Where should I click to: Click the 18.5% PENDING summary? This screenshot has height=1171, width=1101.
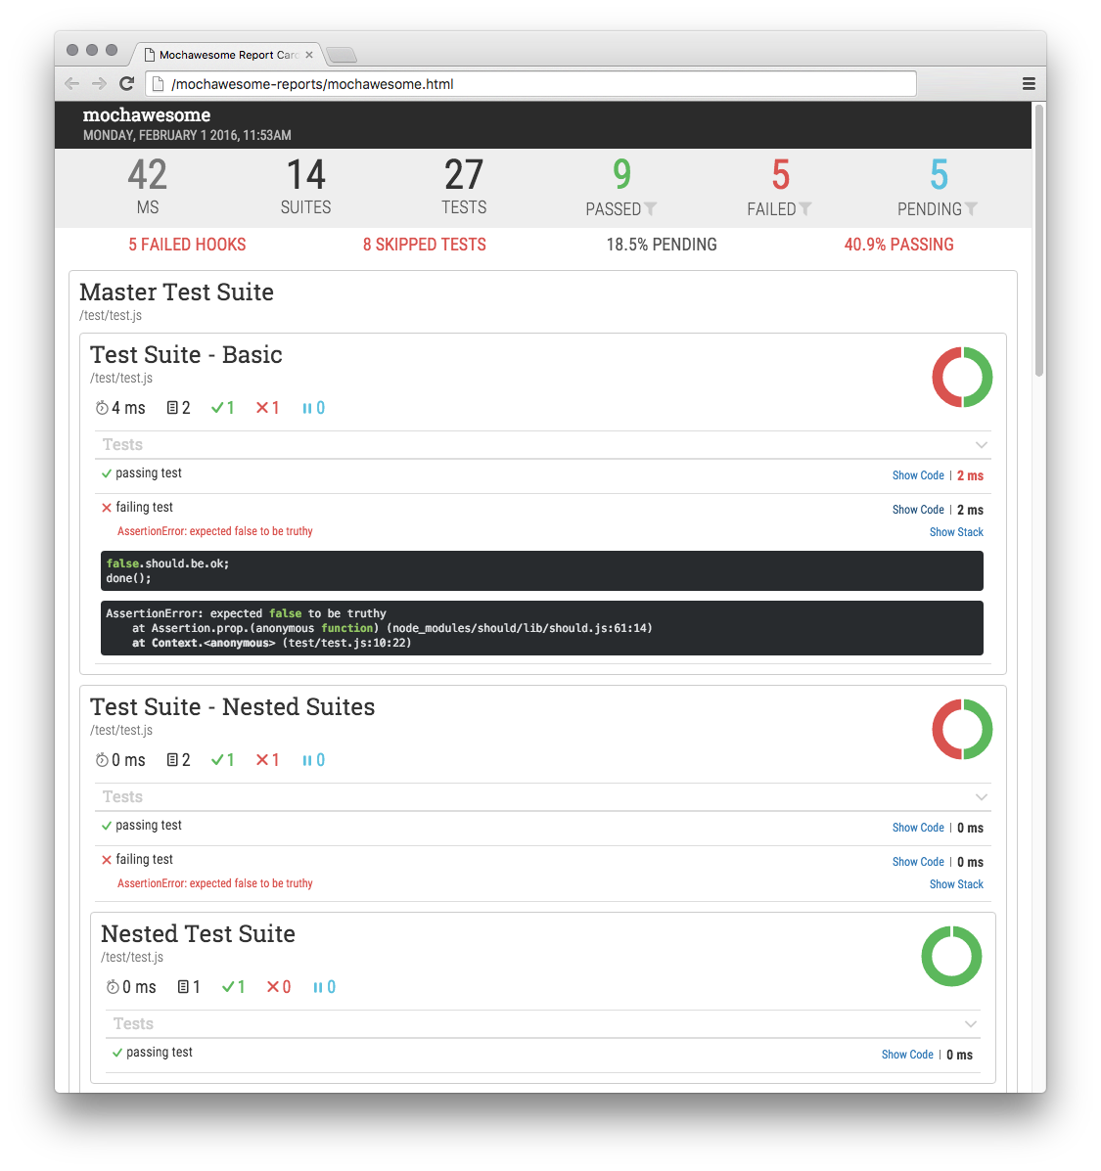(661, 245)
